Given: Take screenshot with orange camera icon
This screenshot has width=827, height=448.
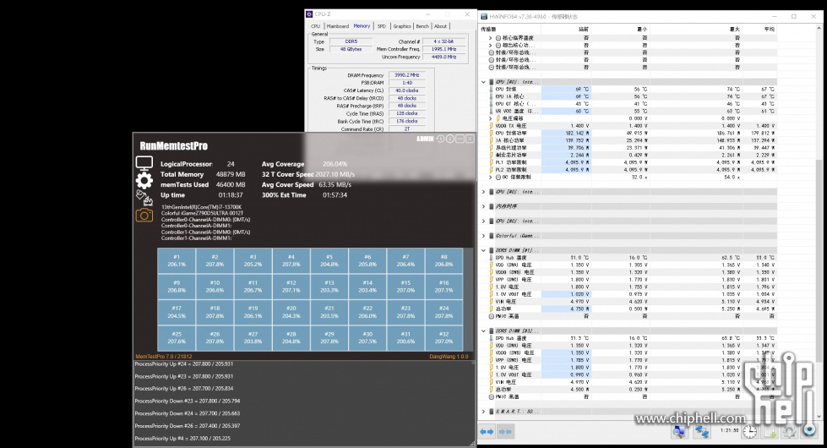Looking at the screenshot, I should click(x=144, y=216).
